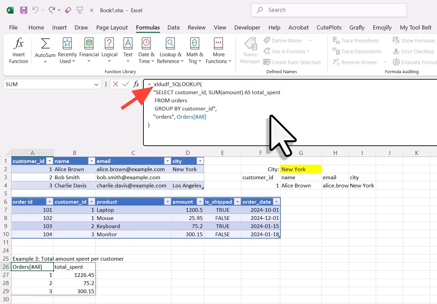This screenshot has height=304, width=437.
Task: Open Recently Used functions star icon
Action: pos(67,44)
